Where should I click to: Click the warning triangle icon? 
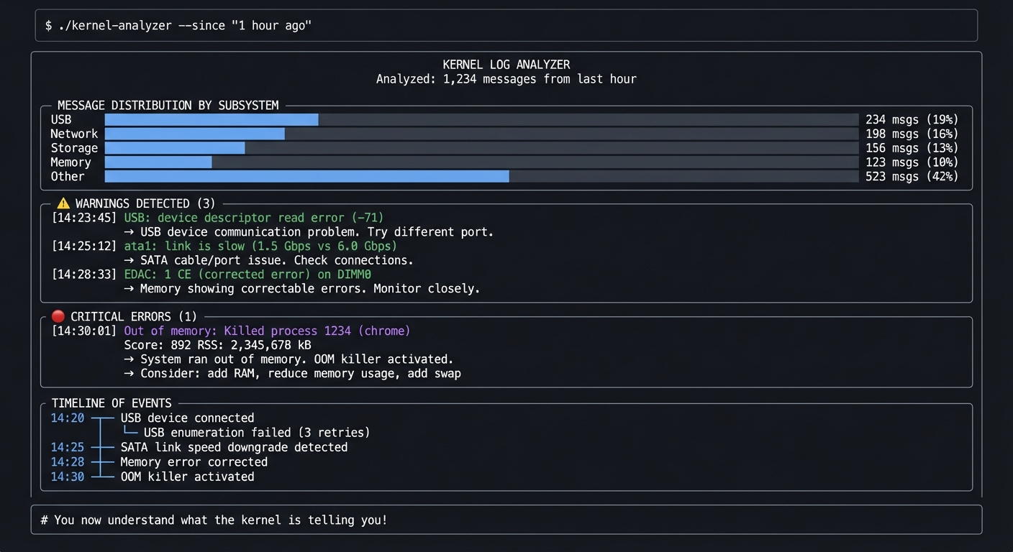click(x=63, y=203)
